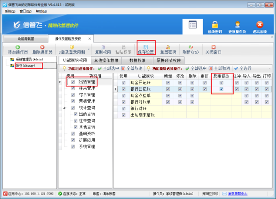
Task: Collapse the 统计查询 tree node
Action: coord(64,108)
